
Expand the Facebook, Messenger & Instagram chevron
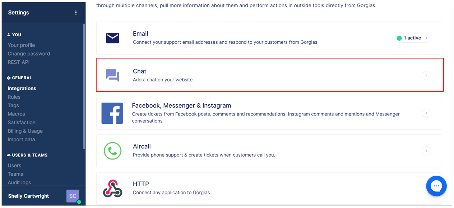pos(426,113)
